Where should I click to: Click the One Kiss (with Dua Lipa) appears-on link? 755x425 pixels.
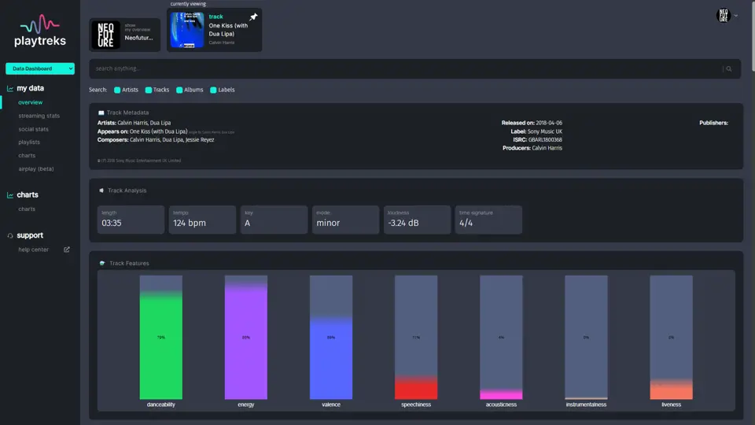click(x=158, y=131)
